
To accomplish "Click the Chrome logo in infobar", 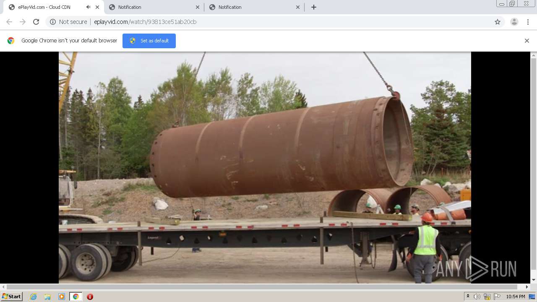I will 11,41.
